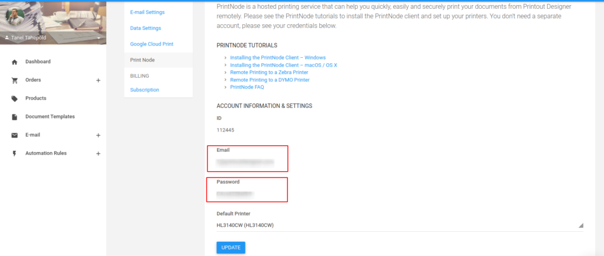The image size is (604, 256).
Task: Click the blurred Password value field
Action: [235, 193]
